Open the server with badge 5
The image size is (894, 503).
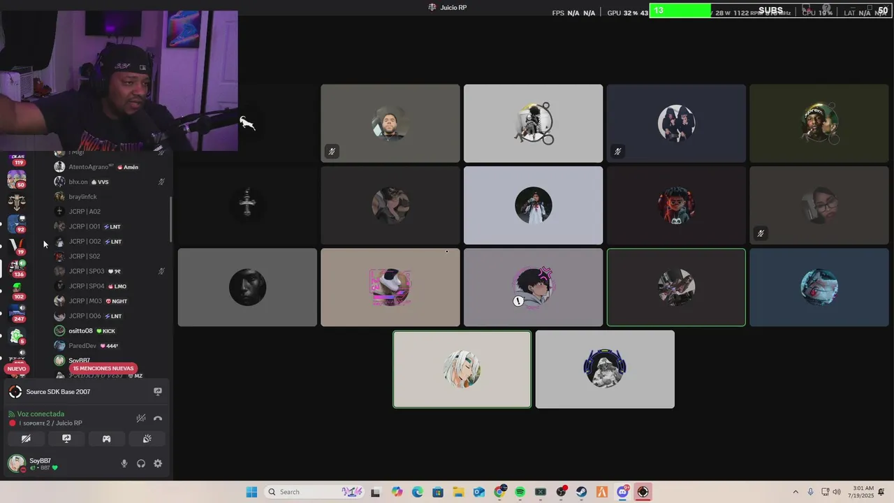pyautogui.click(x=17, y=337)
